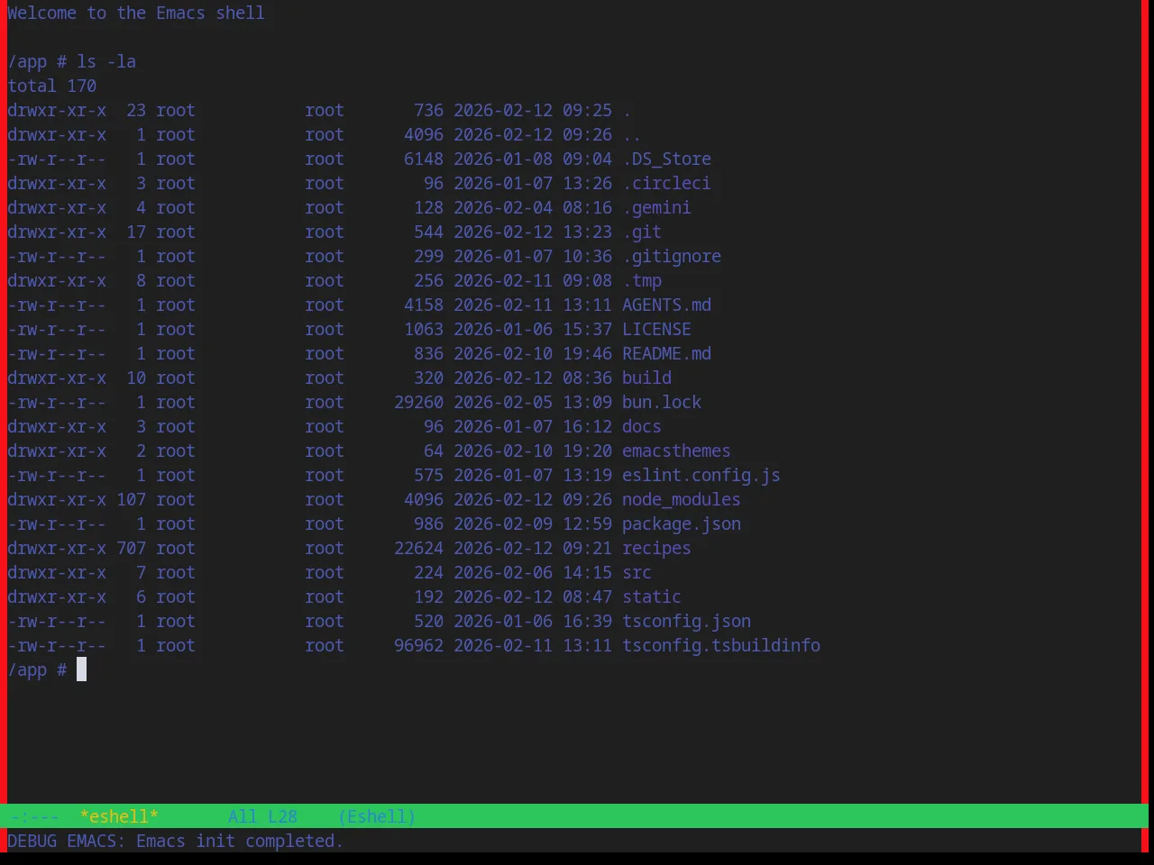Click the *eshell* buffer name in mode line

point(119,816)
